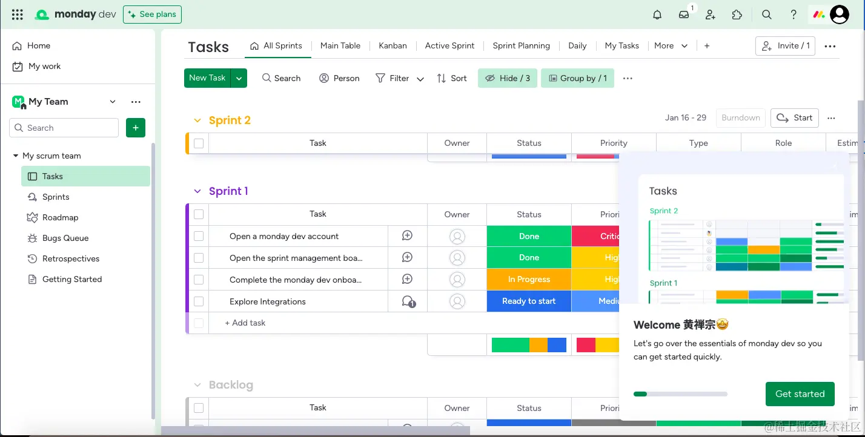Click invite members icon in top bar

[711, 15]
